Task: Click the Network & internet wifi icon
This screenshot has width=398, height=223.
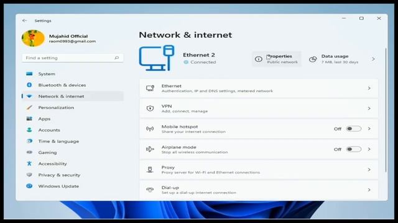Action: pyautogui.click(x=29, y=97)
